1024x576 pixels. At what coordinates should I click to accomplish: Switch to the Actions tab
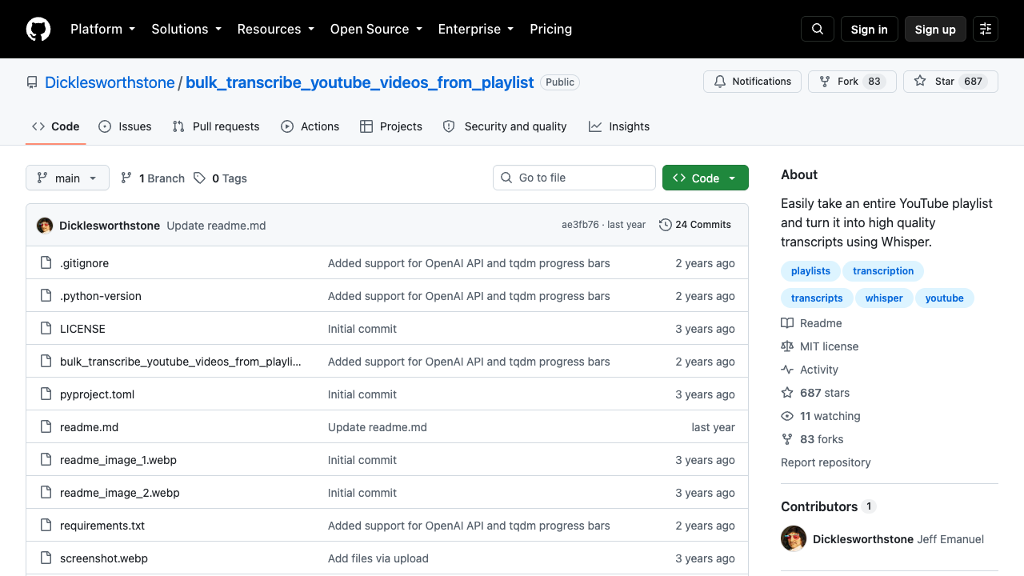(310, 126)
